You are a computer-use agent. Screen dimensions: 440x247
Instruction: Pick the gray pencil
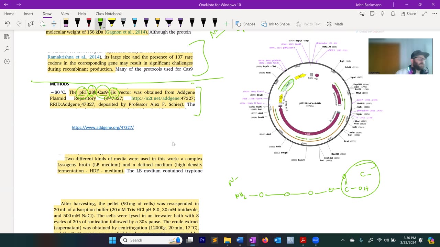(123, 23)
